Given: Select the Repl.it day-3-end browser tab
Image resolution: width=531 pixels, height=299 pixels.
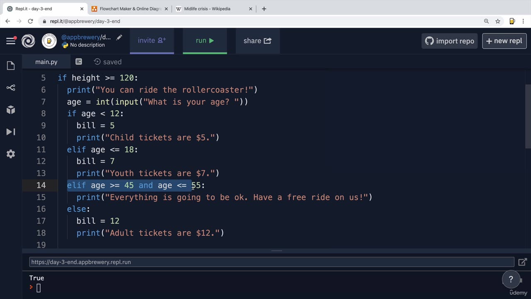Looking at the screenshot, I should click(x=44, y=9).
